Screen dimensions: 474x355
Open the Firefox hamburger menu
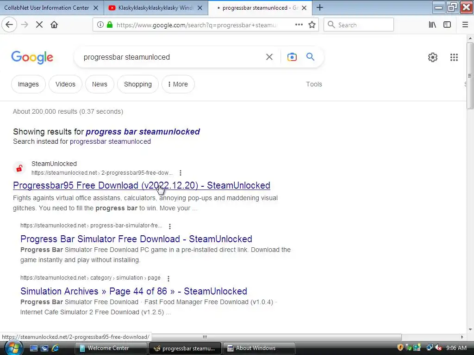click(465, 25)
